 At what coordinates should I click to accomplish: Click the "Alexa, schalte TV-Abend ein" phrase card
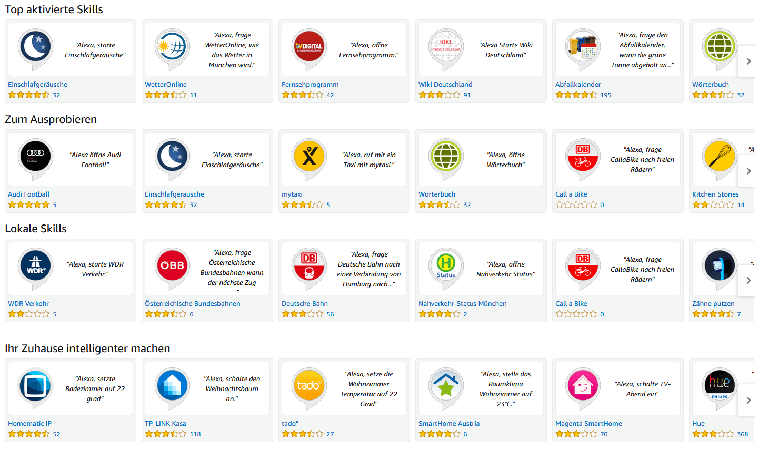click(642, 389)
